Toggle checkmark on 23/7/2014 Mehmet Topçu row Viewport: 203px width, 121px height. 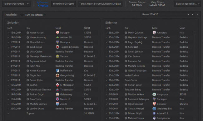coord(106,118)
